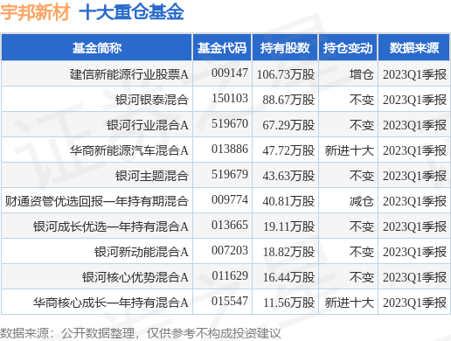Click the 持有股数 column header
This screenshot has height=341, width=451.
point(285,48)
